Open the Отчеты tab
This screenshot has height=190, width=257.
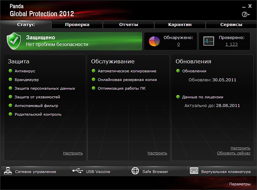[x=128, y=25]
